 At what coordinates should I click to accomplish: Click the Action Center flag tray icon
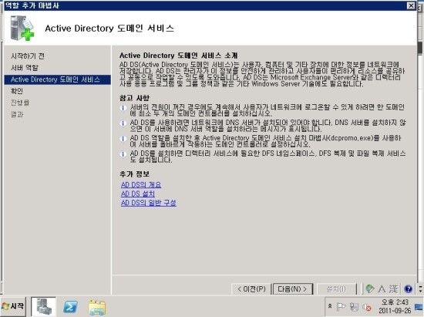(x=341, y=307)
